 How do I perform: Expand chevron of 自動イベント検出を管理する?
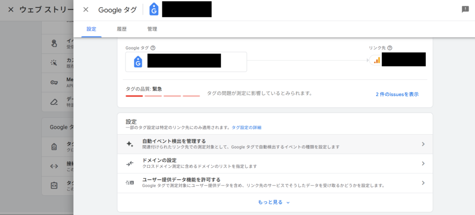pyautogui.click(x=423, y=144)
